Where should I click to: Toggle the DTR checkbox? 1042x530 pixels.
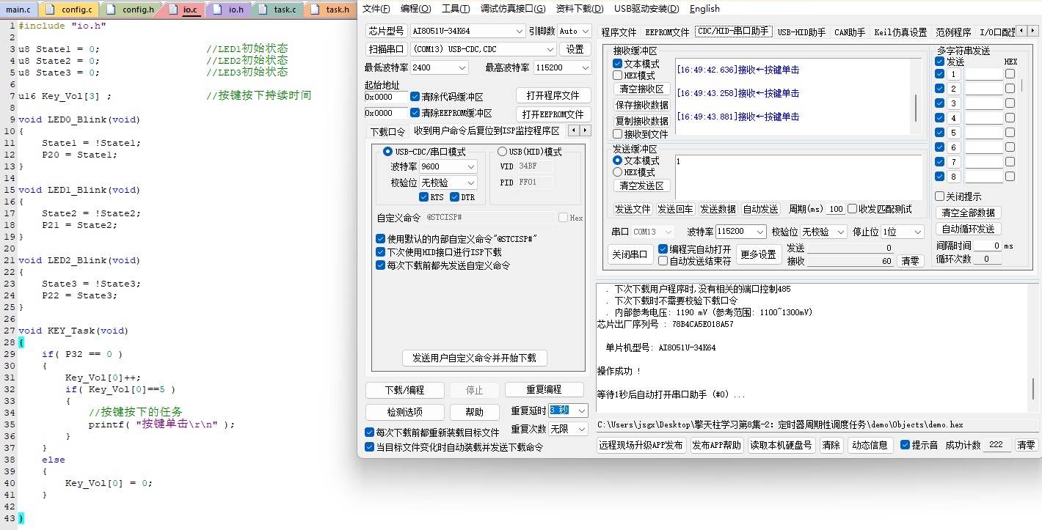coord(454,197)
